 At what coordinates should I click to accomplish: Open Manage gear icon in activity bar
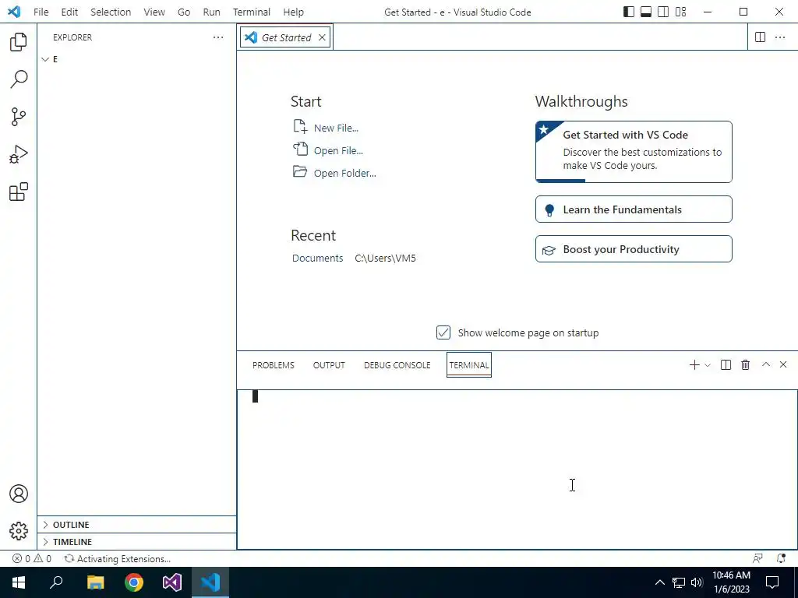tap(19, 531)
